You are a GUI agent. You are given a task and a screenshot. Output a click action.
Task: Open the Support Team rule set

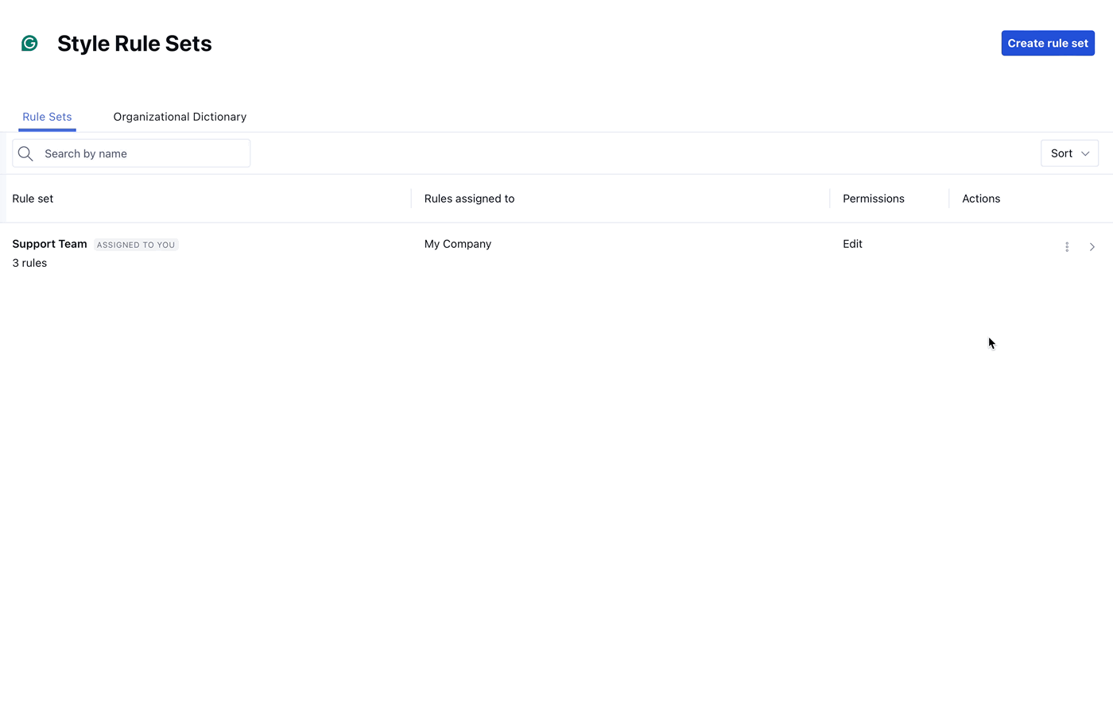pyautogui.click(x=49, y=244)
